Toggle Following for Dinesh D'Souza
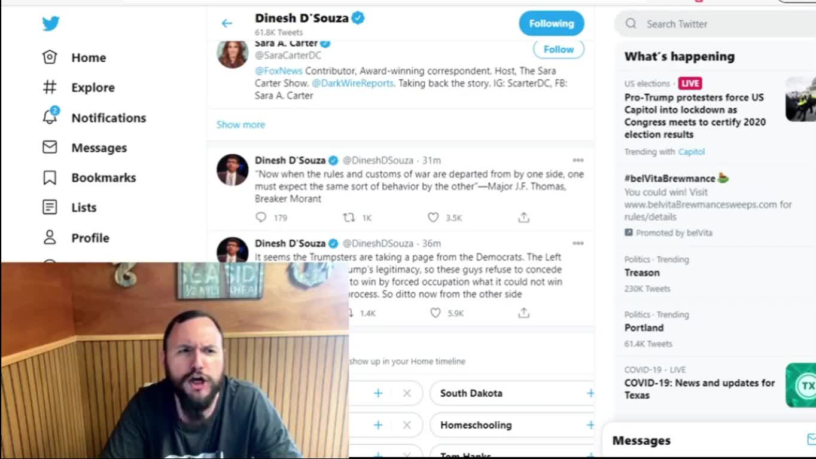The width and height of the screenshot is (816, 459). pyautogui.click(x=551, y=23)
